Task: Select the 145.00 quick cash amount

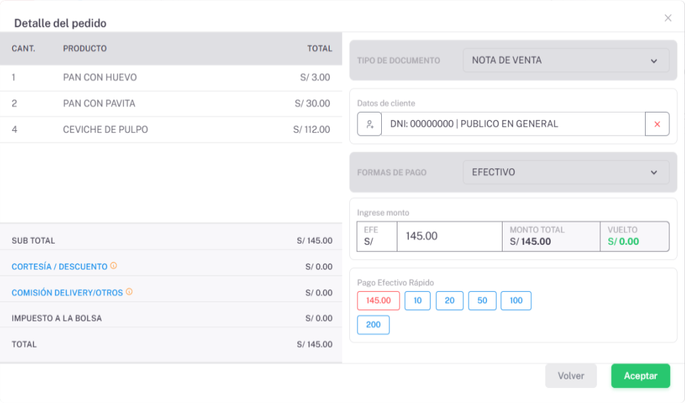Action: point(378,301)
